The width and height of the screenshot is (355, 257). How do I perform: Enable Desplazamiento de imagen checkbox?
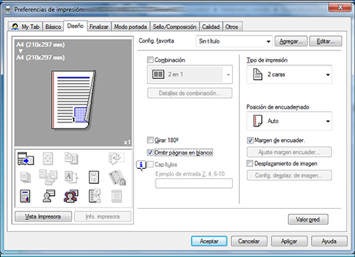coord(250,163)
